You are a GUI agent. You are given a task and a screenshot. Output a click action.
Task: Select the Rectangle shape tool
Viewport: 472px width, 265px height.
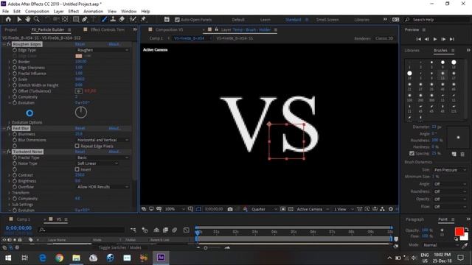point(76,20)
